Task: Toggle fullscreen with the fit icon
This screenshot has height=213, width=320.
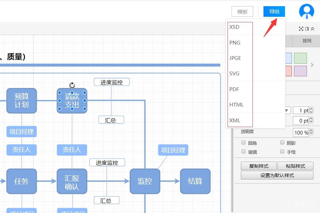Action: 301,29
